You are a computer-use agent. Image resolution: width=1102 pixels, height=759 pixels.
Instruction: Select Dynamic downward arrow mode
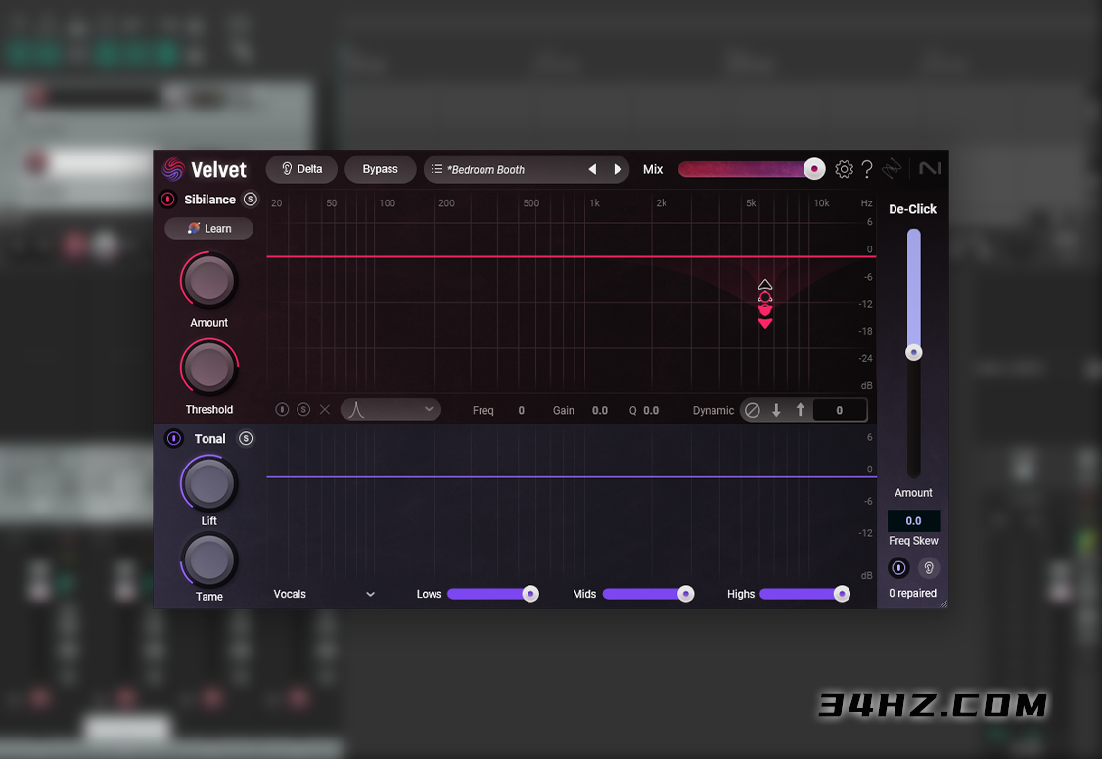[777, 410]
